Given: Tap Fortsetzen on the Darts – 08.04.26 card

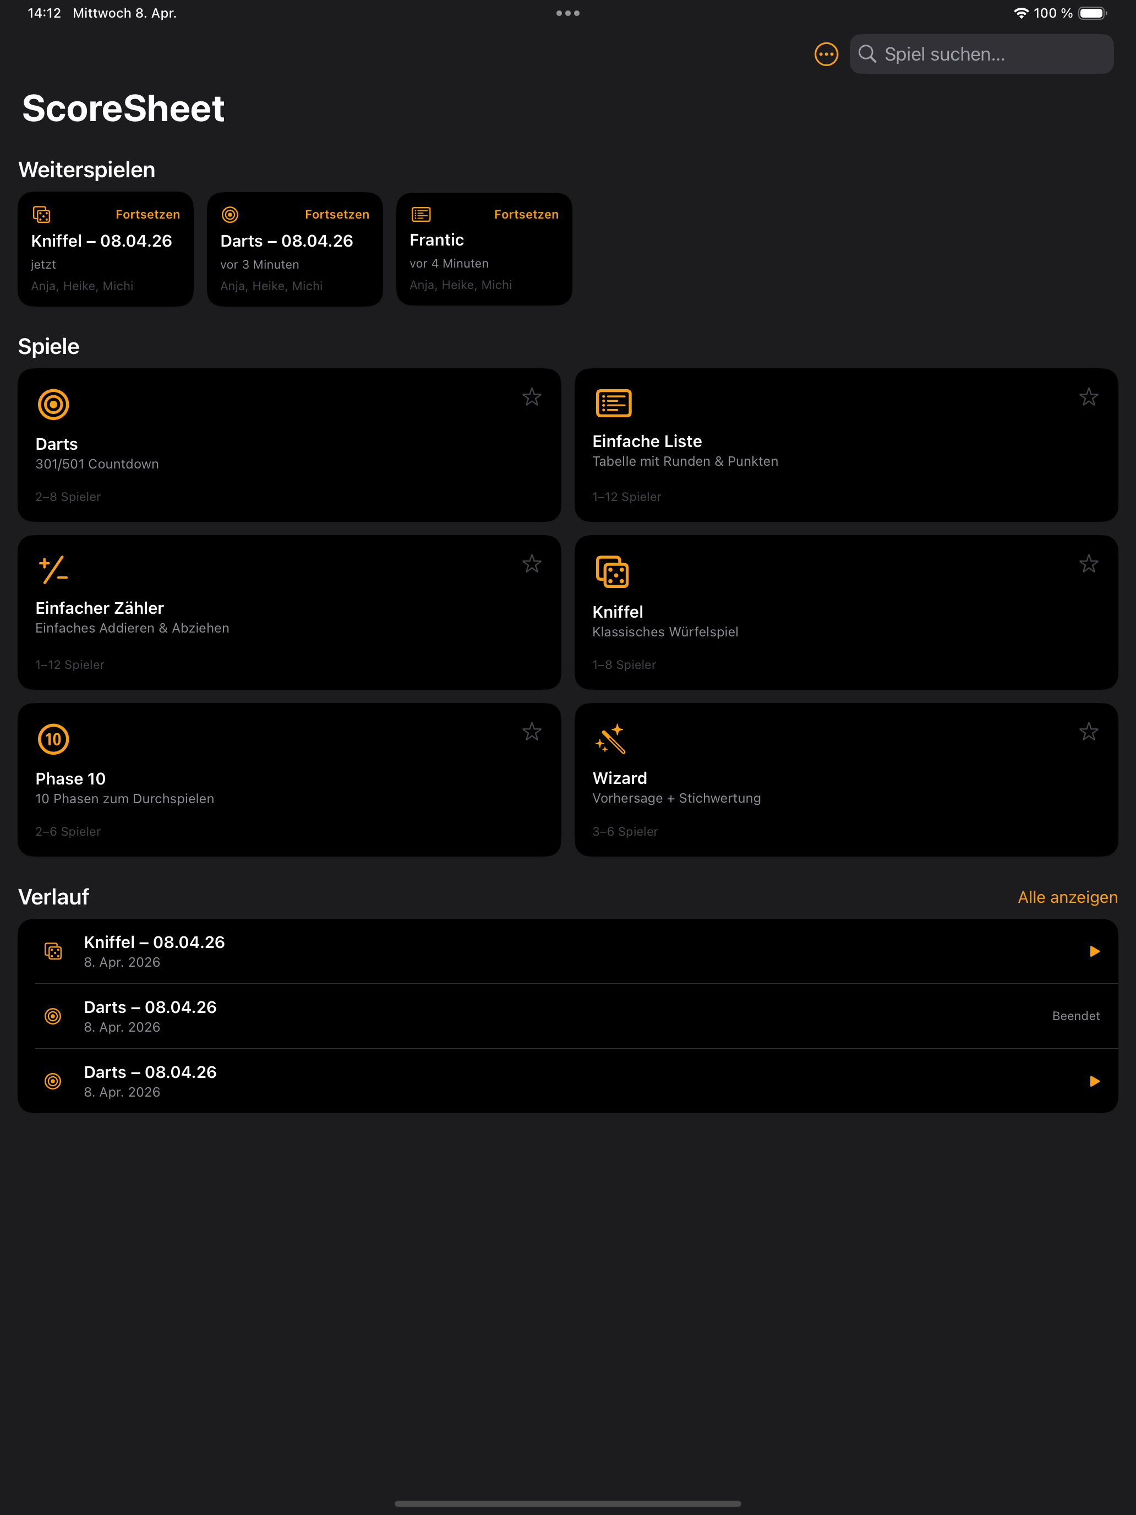Looking at the screenshot, I should click(337, 214).
